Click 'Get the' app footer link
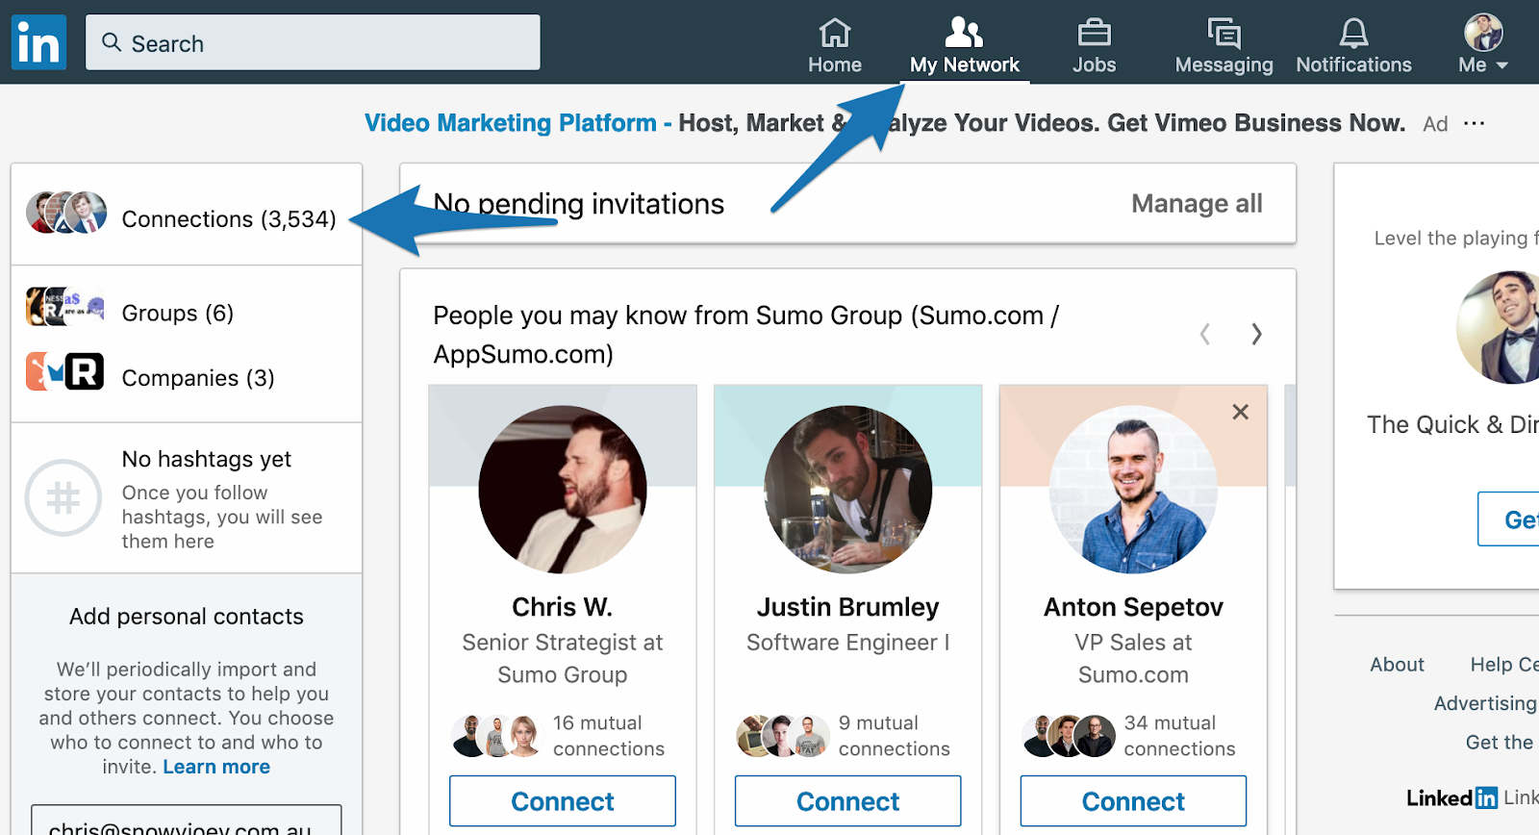The width and height of the screenshot is (1539, 835). tap(1500, 742)
